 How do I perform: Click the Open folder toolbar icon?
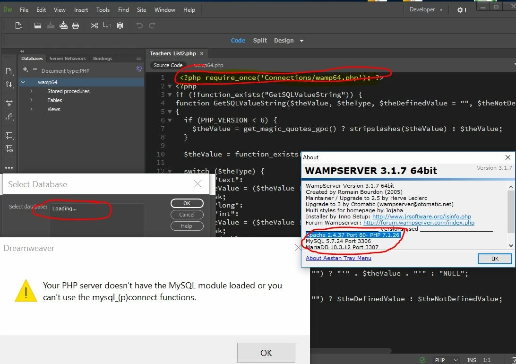point(37,26)
